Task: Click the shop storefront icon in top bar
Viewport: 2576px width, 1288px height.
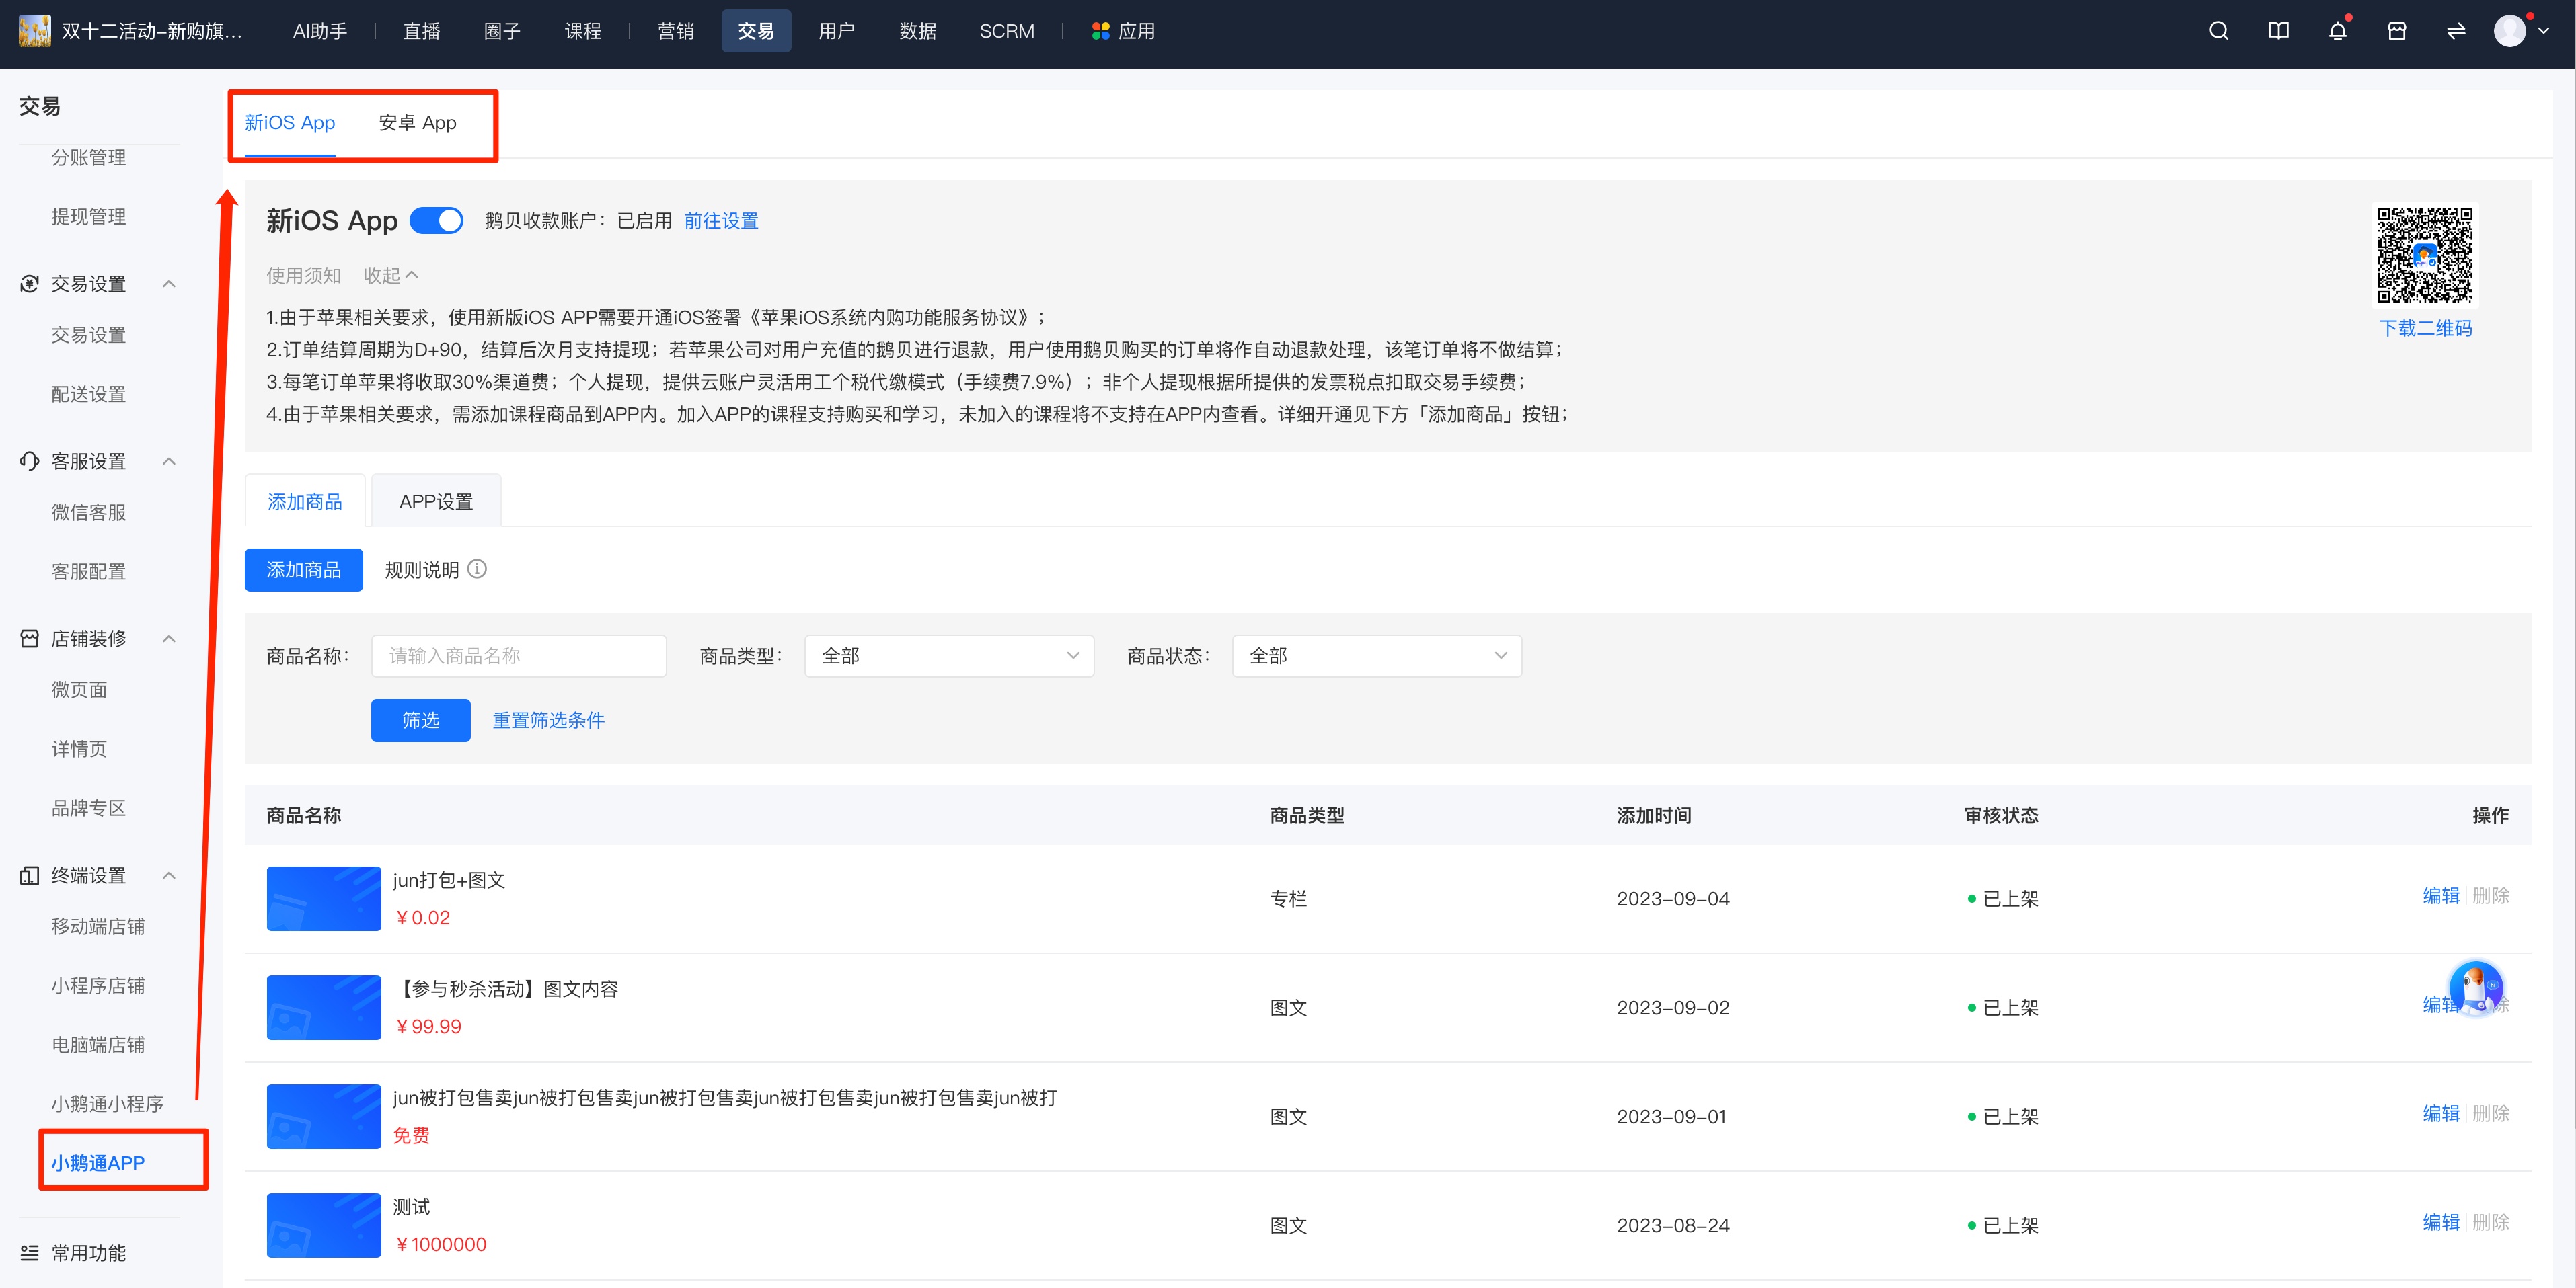Action: [2396, 31]
